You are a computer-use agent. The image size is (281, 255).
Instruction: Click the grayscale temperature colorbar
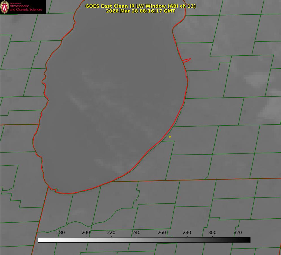(144, 240)
